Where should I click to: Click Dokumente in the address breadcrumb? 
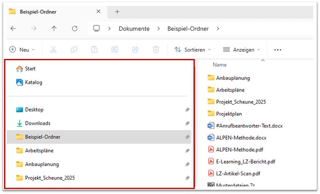coord(134,29)
